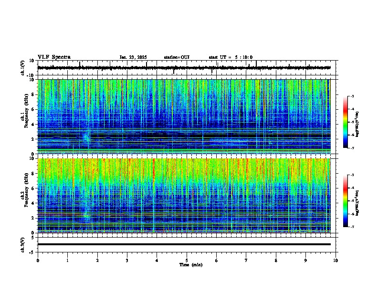Click the "ch.1(V)" waveform axis label
Viewport: 378px width, 292px height.
(x=23, y=68)
